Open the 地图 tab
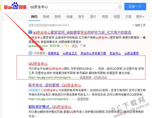 (117, 16)
